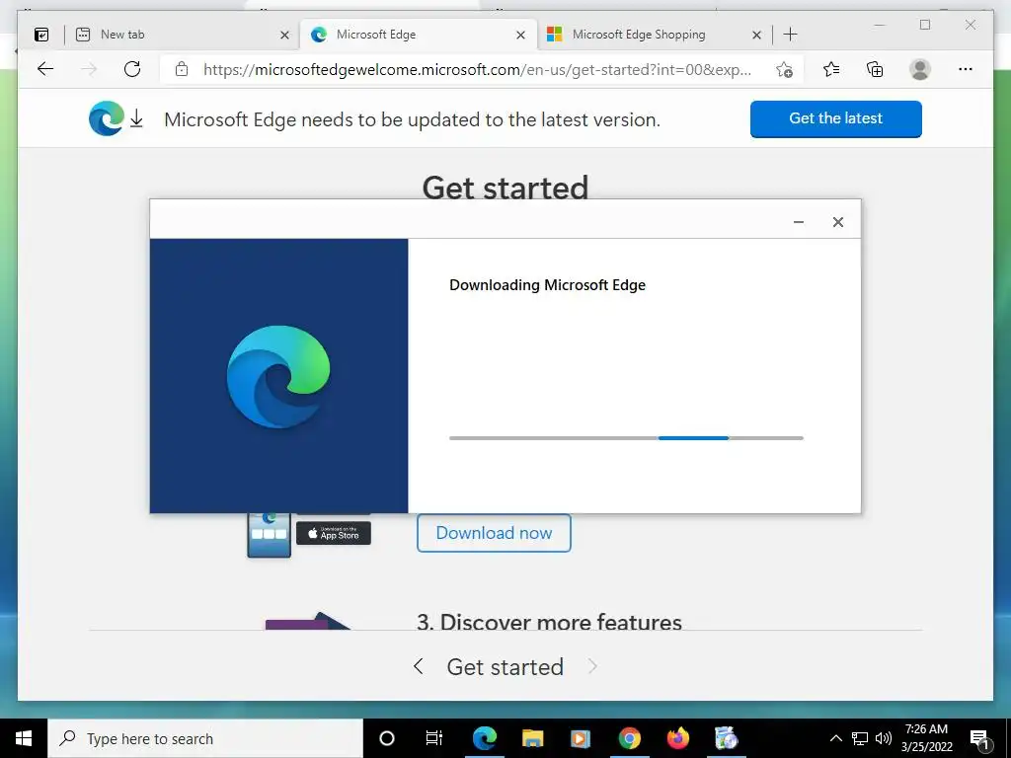The height and width of the screenshot is (758, 1011).
Task: Open the Windows Start menu
Action: pyautogui.click(x=24, y=738)
